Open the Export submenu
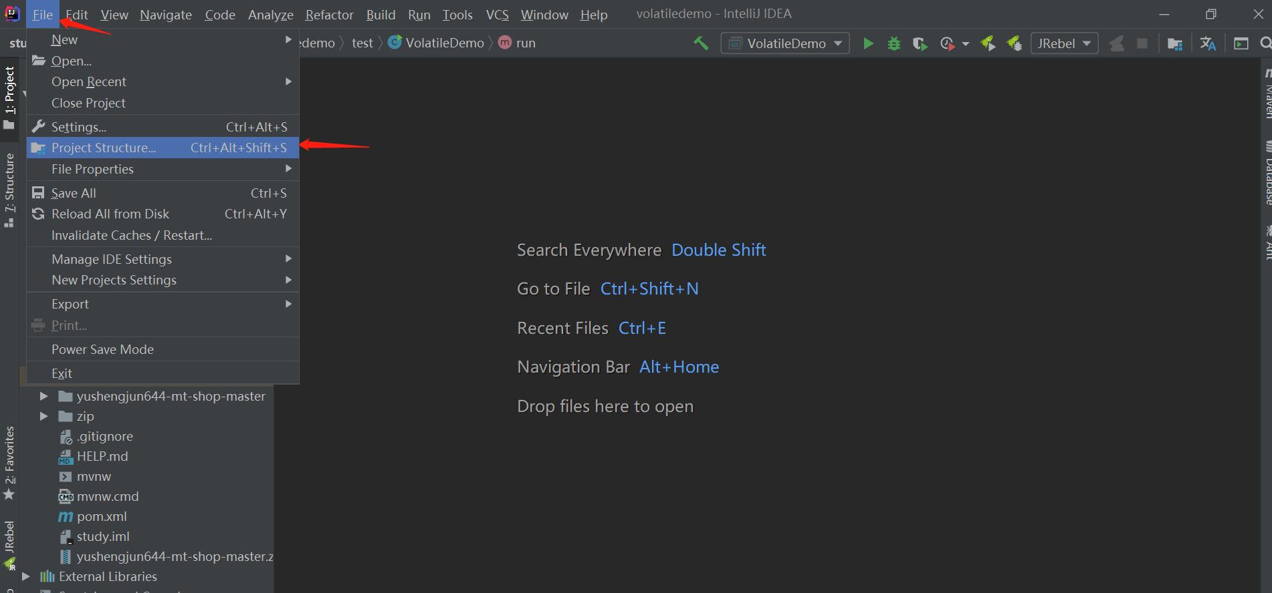The height and width of the screenshot is (593, 1272). (x=163, y=304)
